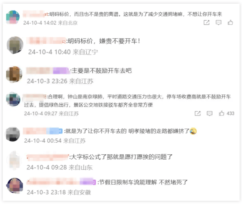242x204 pixels.
Task: Open avatar of 09:27 江苏 commenter
Action: pos(13,99)
